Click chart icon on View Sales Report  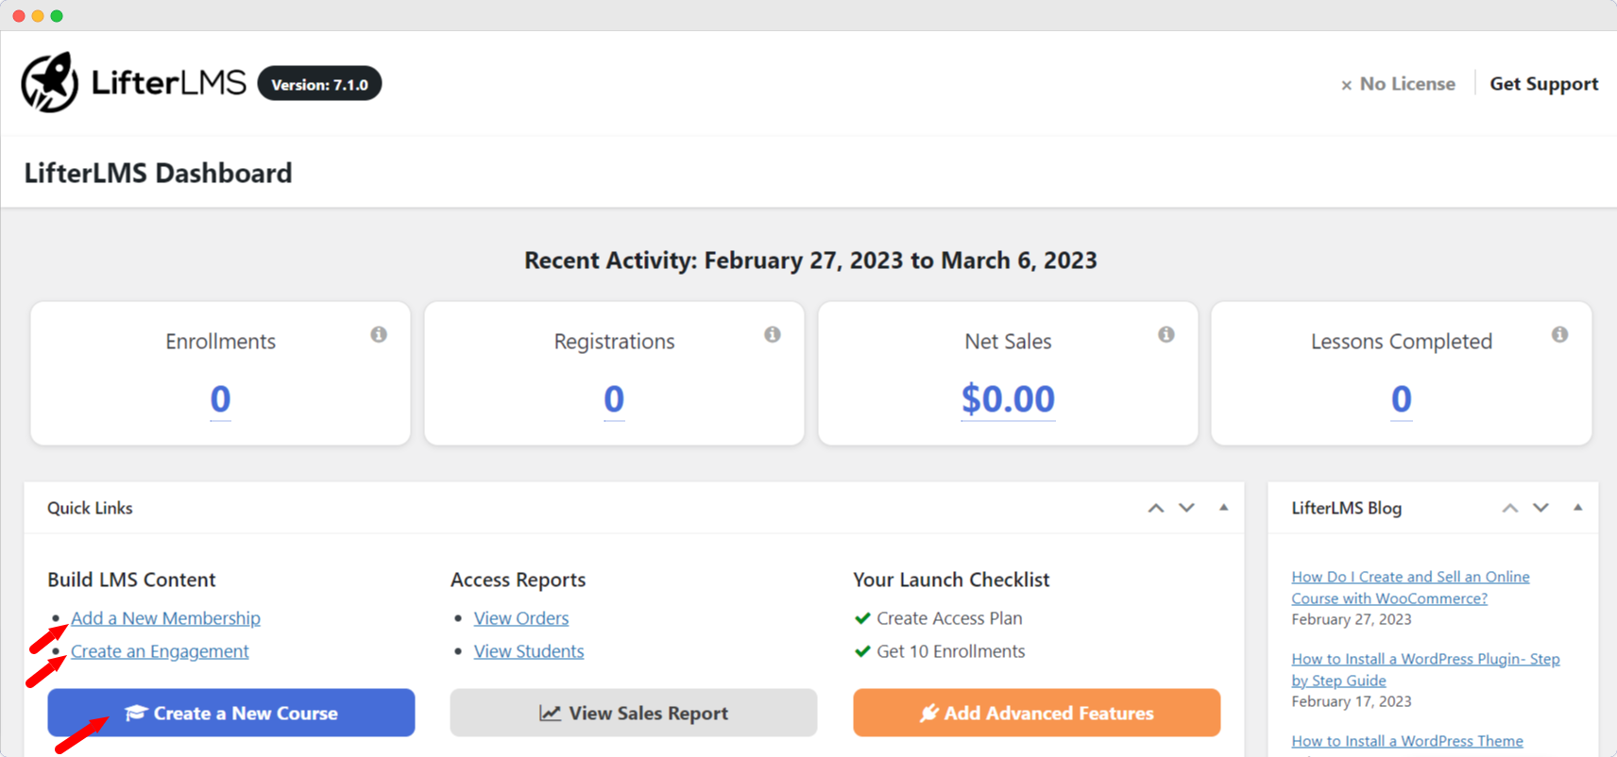(550, 713)
